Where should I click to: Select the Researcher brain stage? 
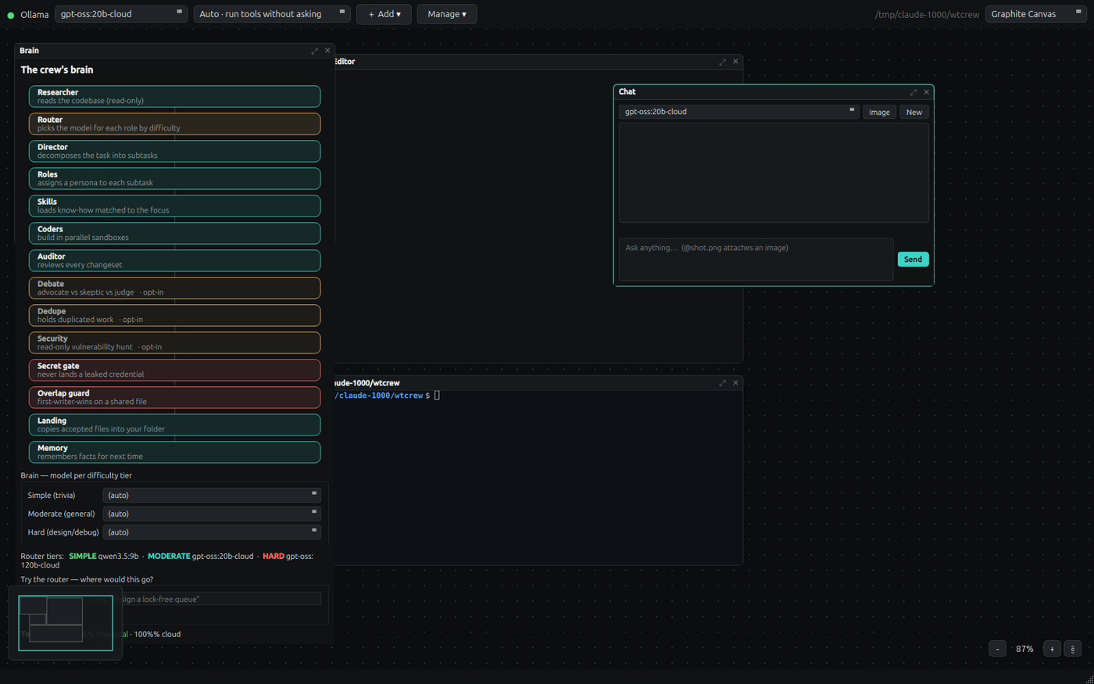click(175, 96)
